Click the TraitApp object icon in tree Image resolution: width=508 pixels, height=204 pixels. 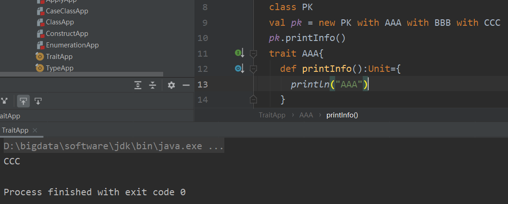[x=40, y=57]
